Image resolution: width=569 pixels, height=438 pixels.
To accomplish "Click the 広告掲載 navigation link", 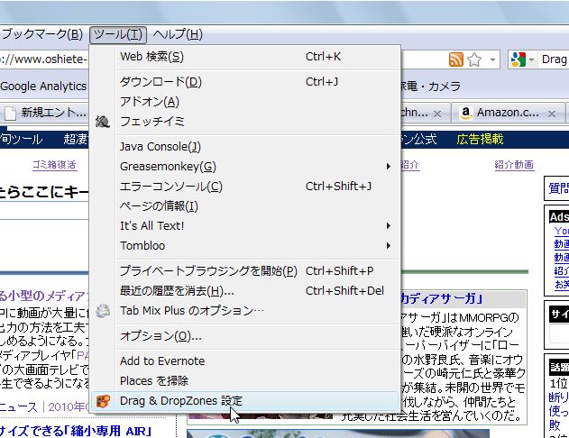I will (x=480, y=139).
